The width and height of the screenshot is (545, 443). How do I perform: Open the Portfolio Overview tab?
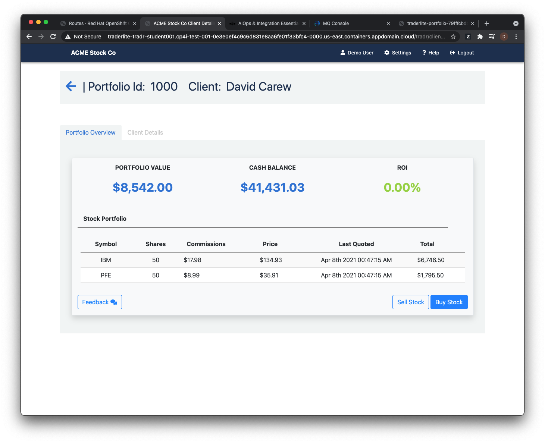91,132
